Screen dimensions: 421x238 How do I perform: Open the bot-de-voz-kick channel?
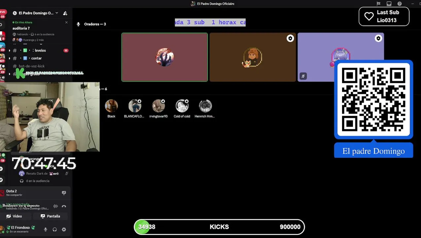click(31, 66)
